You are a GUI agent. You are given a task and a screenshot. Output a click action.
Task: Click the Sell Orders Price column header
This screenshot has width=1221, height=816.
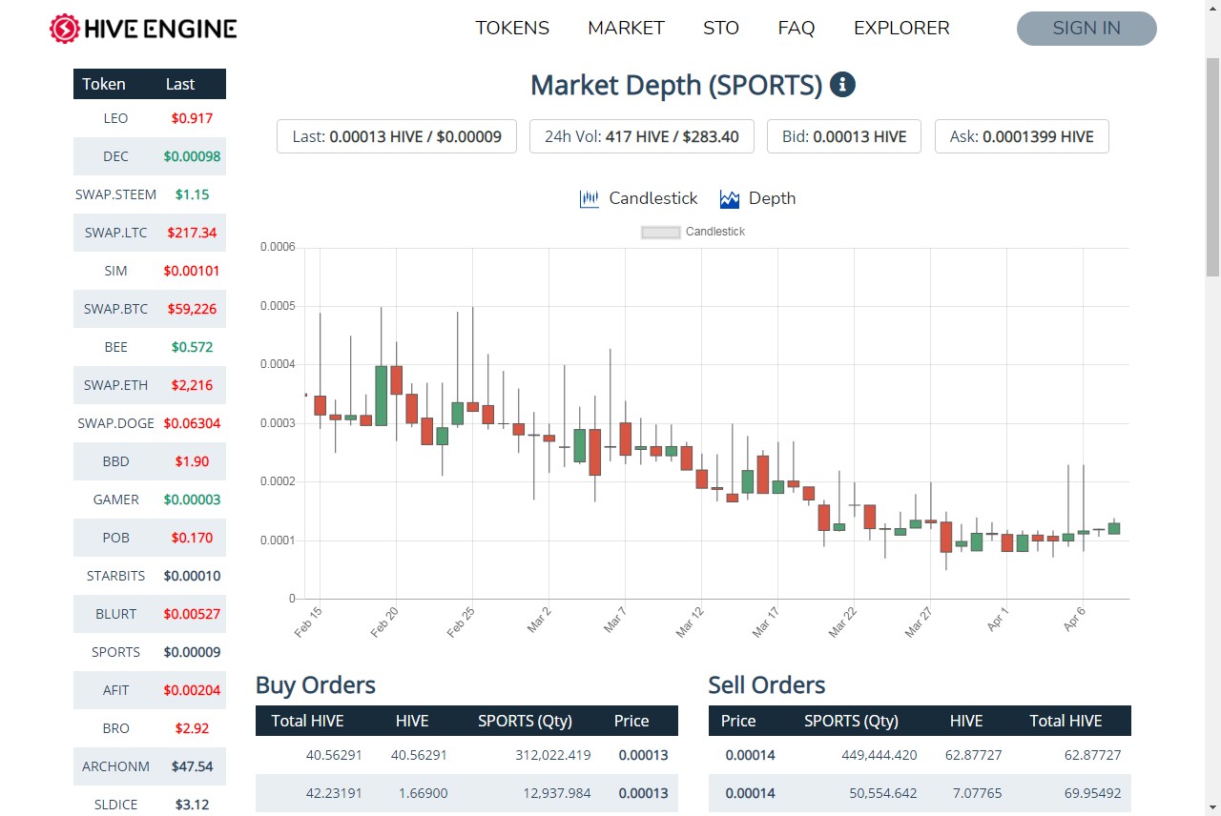738,721
